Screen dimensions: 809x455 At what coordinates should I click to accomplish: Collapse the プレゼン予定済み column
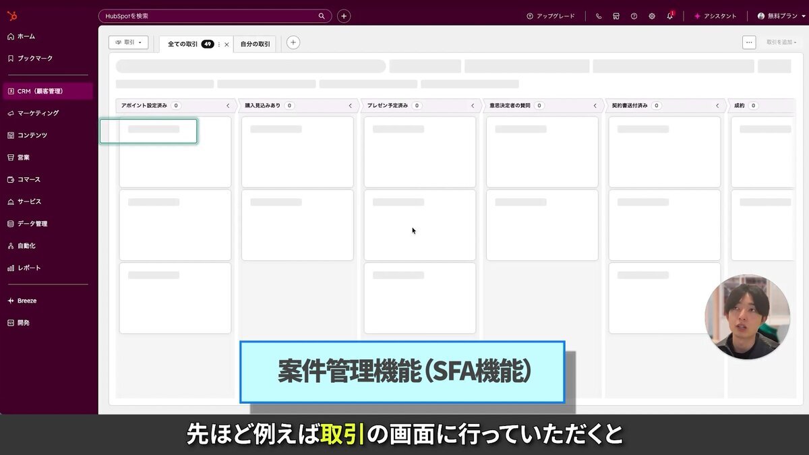pyautogui.click(x=473, y=105)
